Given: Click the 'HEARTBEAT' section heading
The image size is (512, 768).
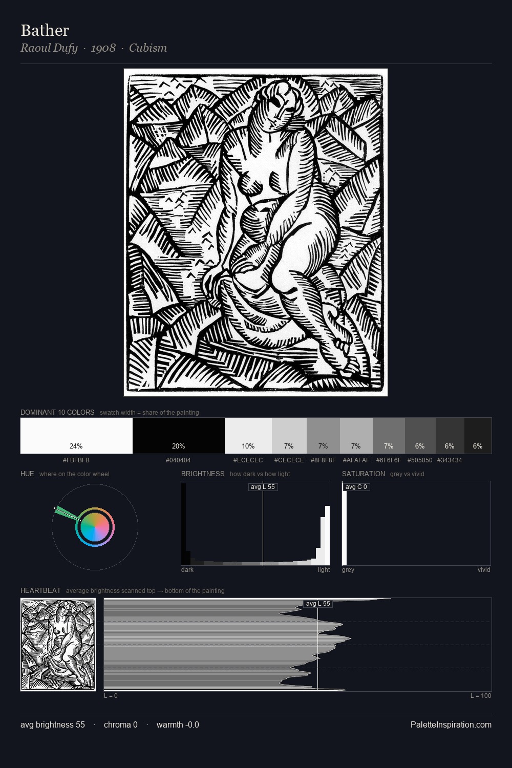Looking at the screenshot, I should pos(40,590).
